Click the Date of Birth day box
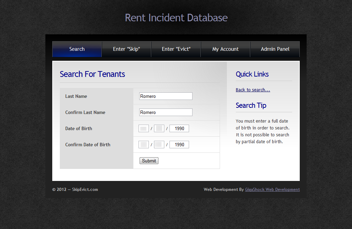This screenshot has height=229, width=352. click(x=159, y=128)
